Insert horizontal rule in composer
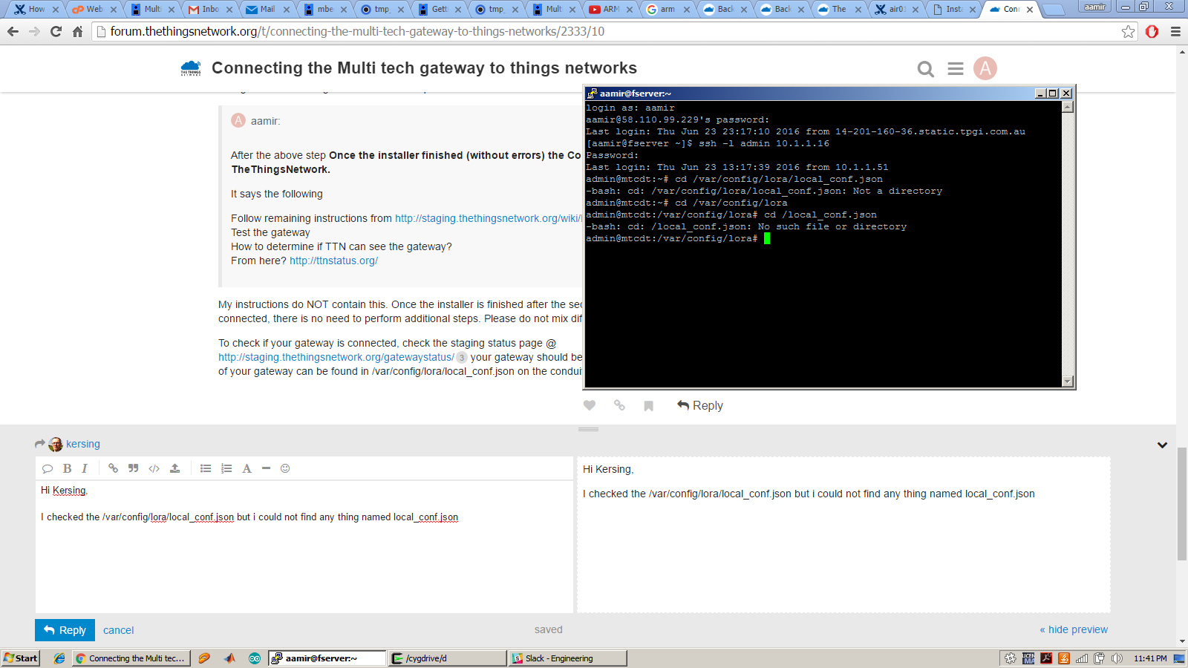Image resolution: width=1188 pixels, height=668 pixels. (x=266, y=468)
